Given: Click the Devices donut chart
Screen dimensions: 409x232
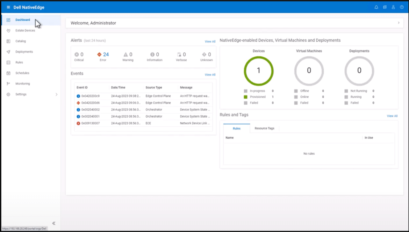Looking at the screenshot, I should [x=258, y=71].
